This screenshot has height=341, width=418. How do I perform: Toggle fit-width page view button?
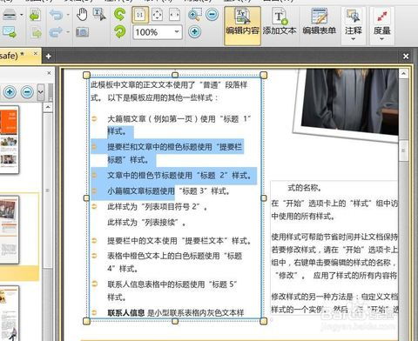[x=174, y=15]
